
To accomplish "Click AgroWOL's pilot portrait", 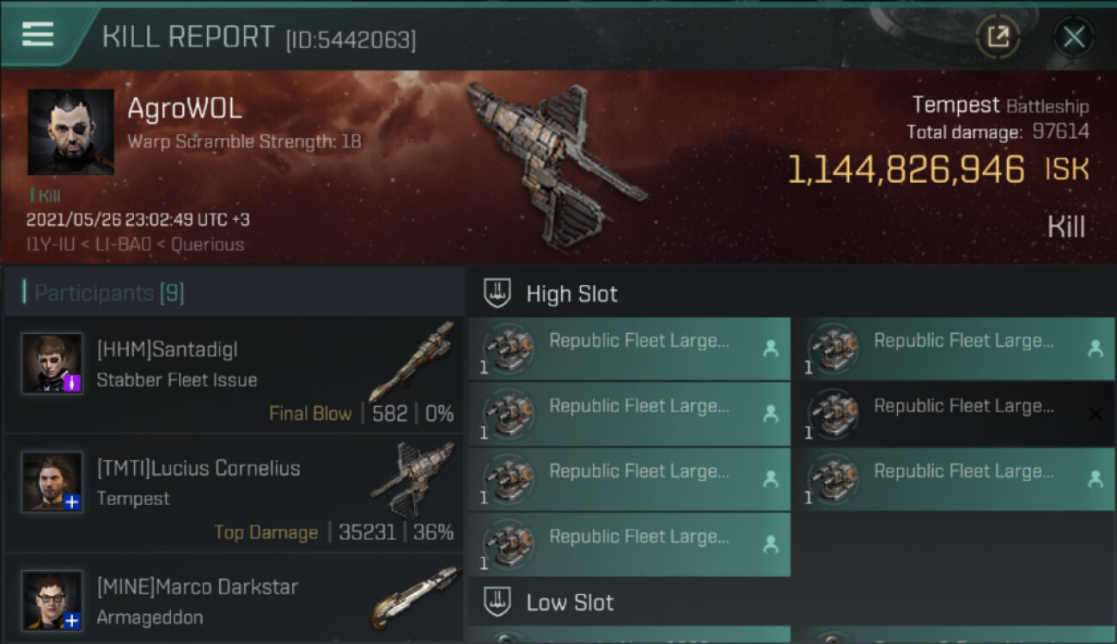I will click(70, 131).
